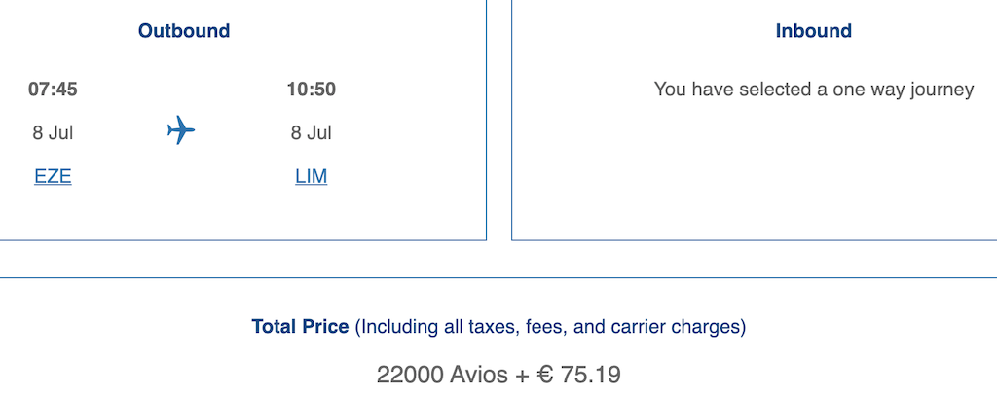
Task: Open the EZE departure airport link
Action: [x=53, y=176]
